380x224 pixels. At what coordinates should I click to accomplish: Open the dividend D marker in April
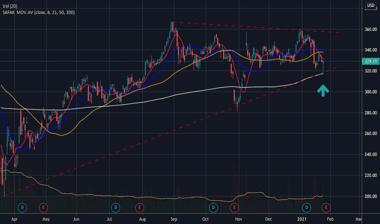(x=22, y=208)
